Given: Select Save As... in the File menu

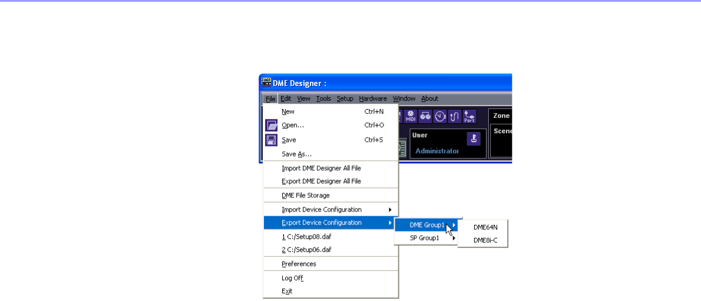Looking at the screenshot, I should click(x=331, y=154).
